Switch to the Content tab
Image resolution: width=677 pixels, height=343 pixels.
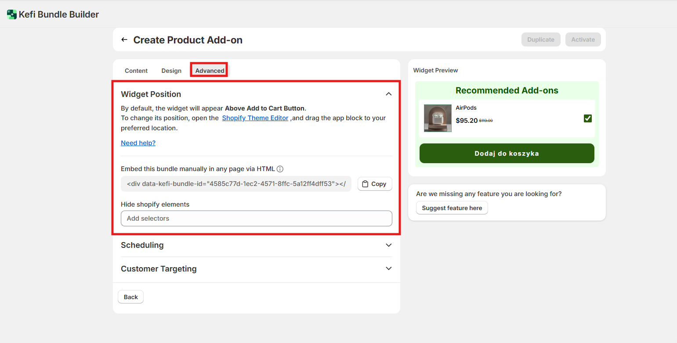point(136,71)
